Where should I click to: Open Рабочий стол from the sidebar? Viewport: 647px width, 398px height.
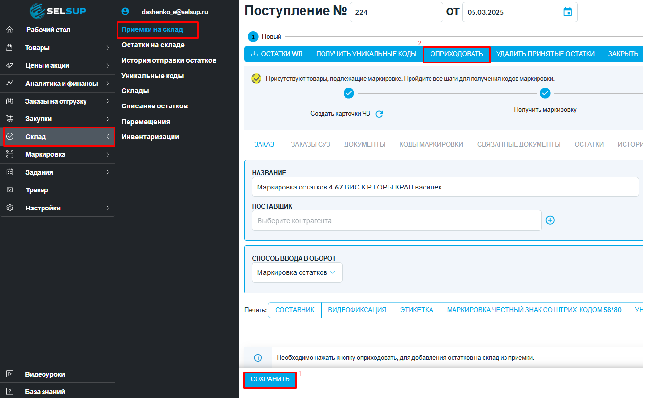click(x=48, y=30)
